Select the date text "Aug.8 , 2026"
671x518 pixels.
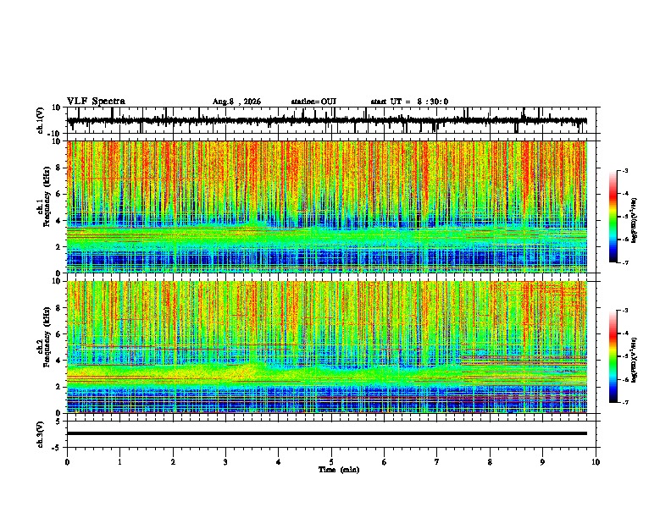point(236,102)
